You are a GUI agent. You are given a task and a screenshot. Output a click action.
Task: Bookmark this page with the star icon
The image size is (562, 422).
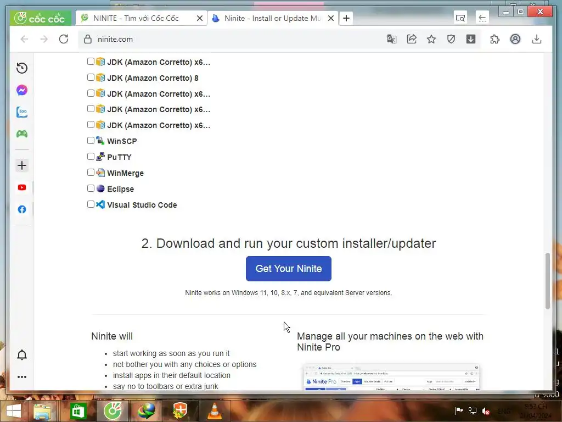(431, 39)
